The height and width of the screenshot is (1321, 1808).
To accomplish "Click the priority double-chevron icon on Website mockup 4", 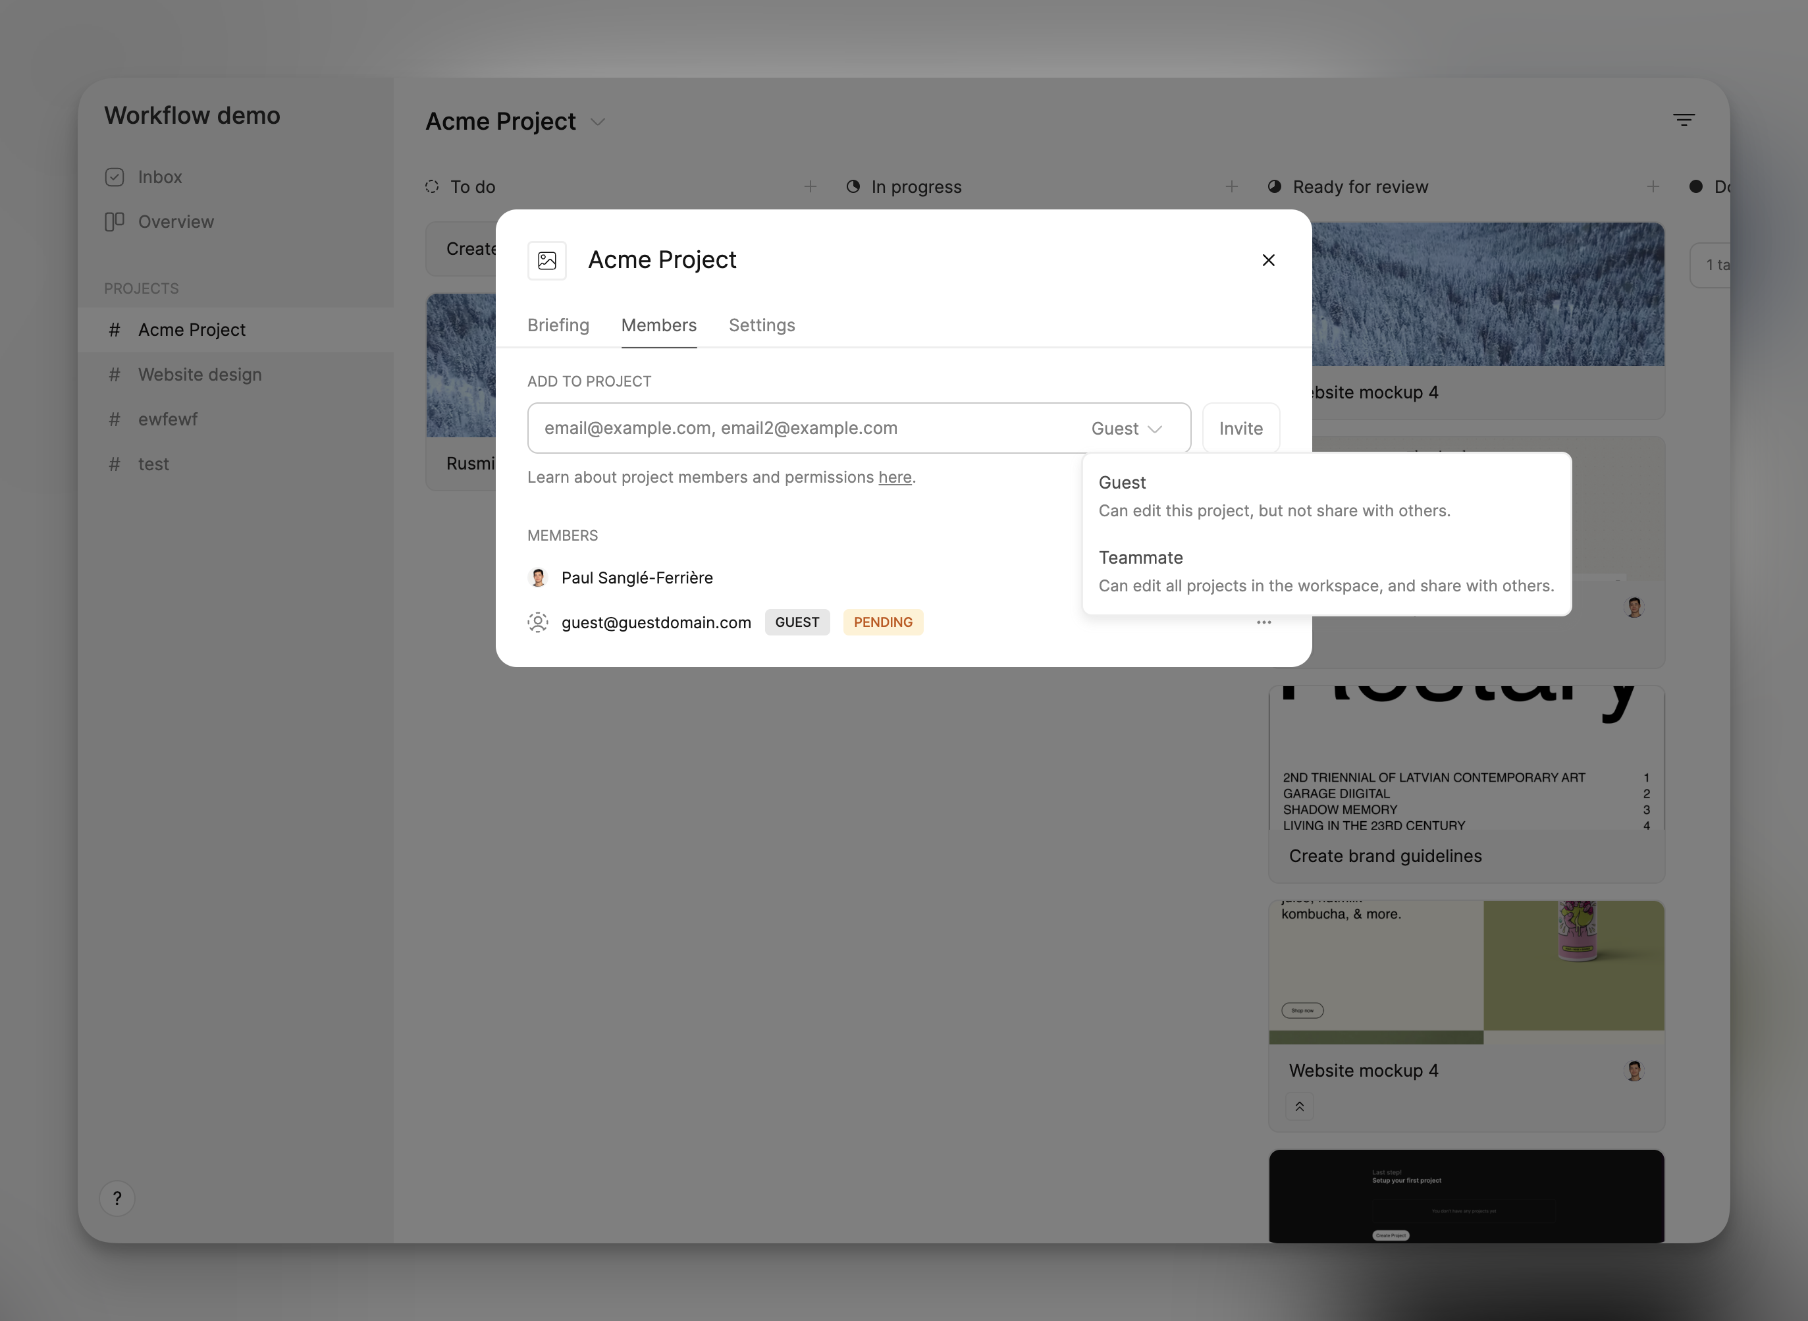I will coord(1299,1107).
